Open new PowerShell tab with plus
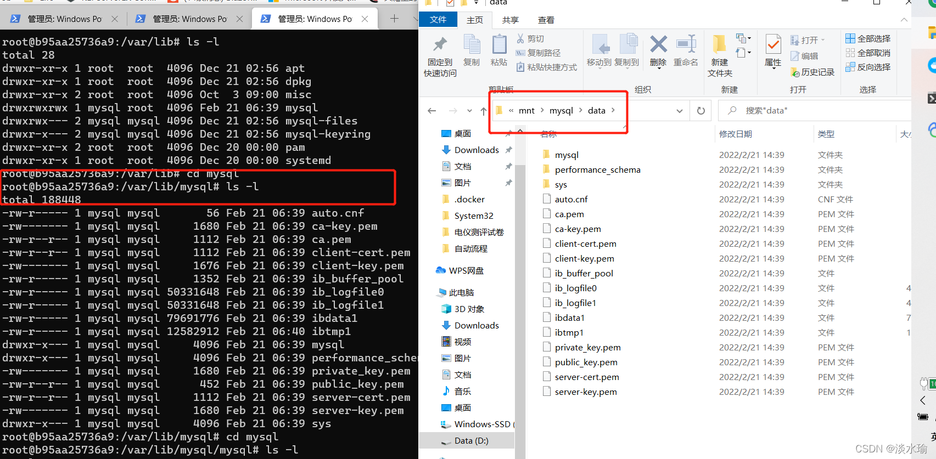The width and height of the screenshot is (936, 459). point(394,19)
